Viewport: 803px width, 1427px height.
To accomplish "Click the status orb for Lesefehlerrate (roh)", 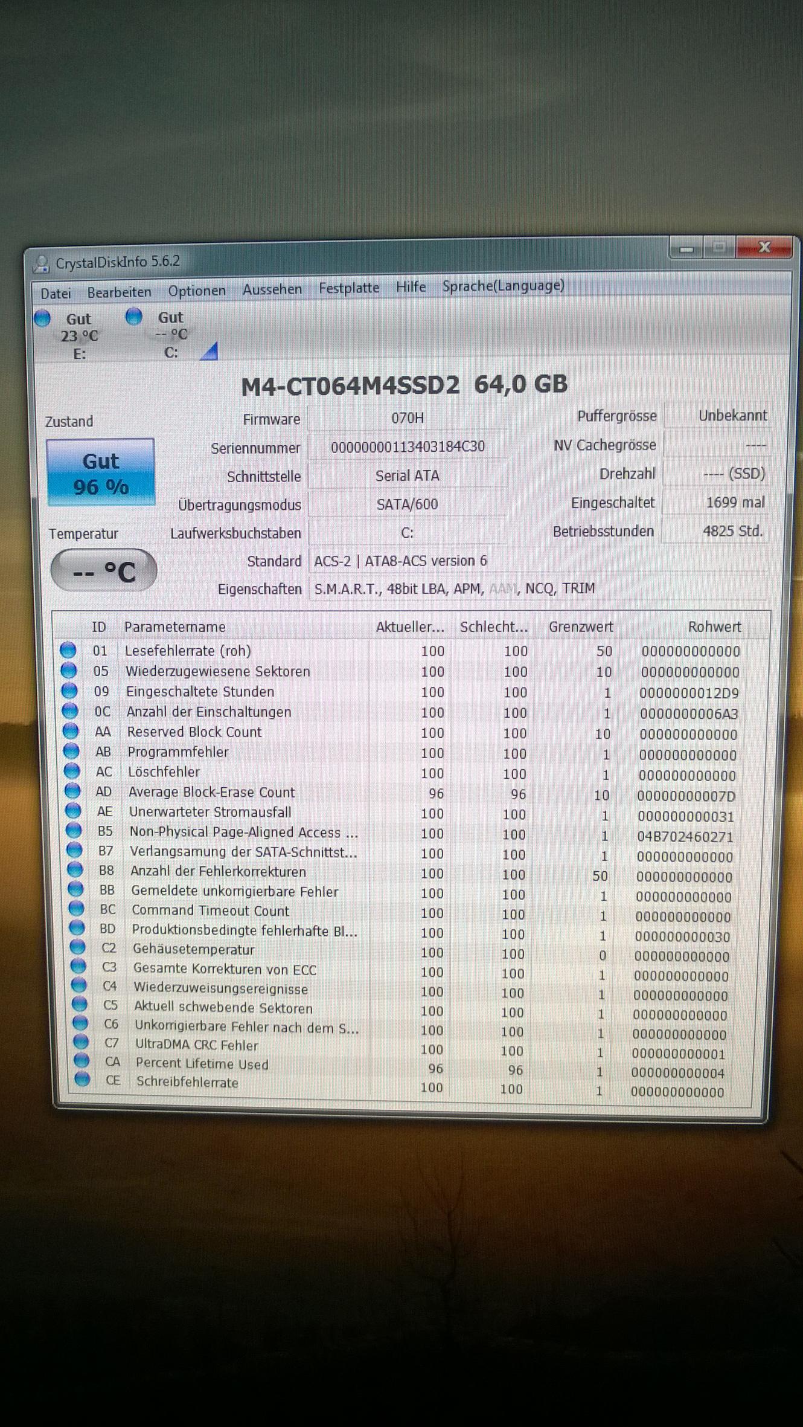I will coord(68,650).
